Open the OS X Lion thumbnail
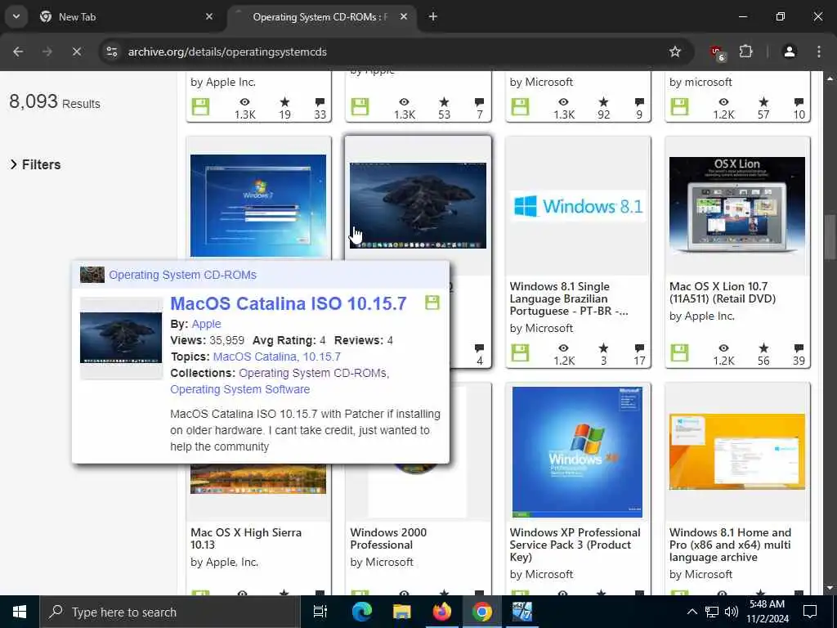837x628 pixels. click(x=737, y=204)
